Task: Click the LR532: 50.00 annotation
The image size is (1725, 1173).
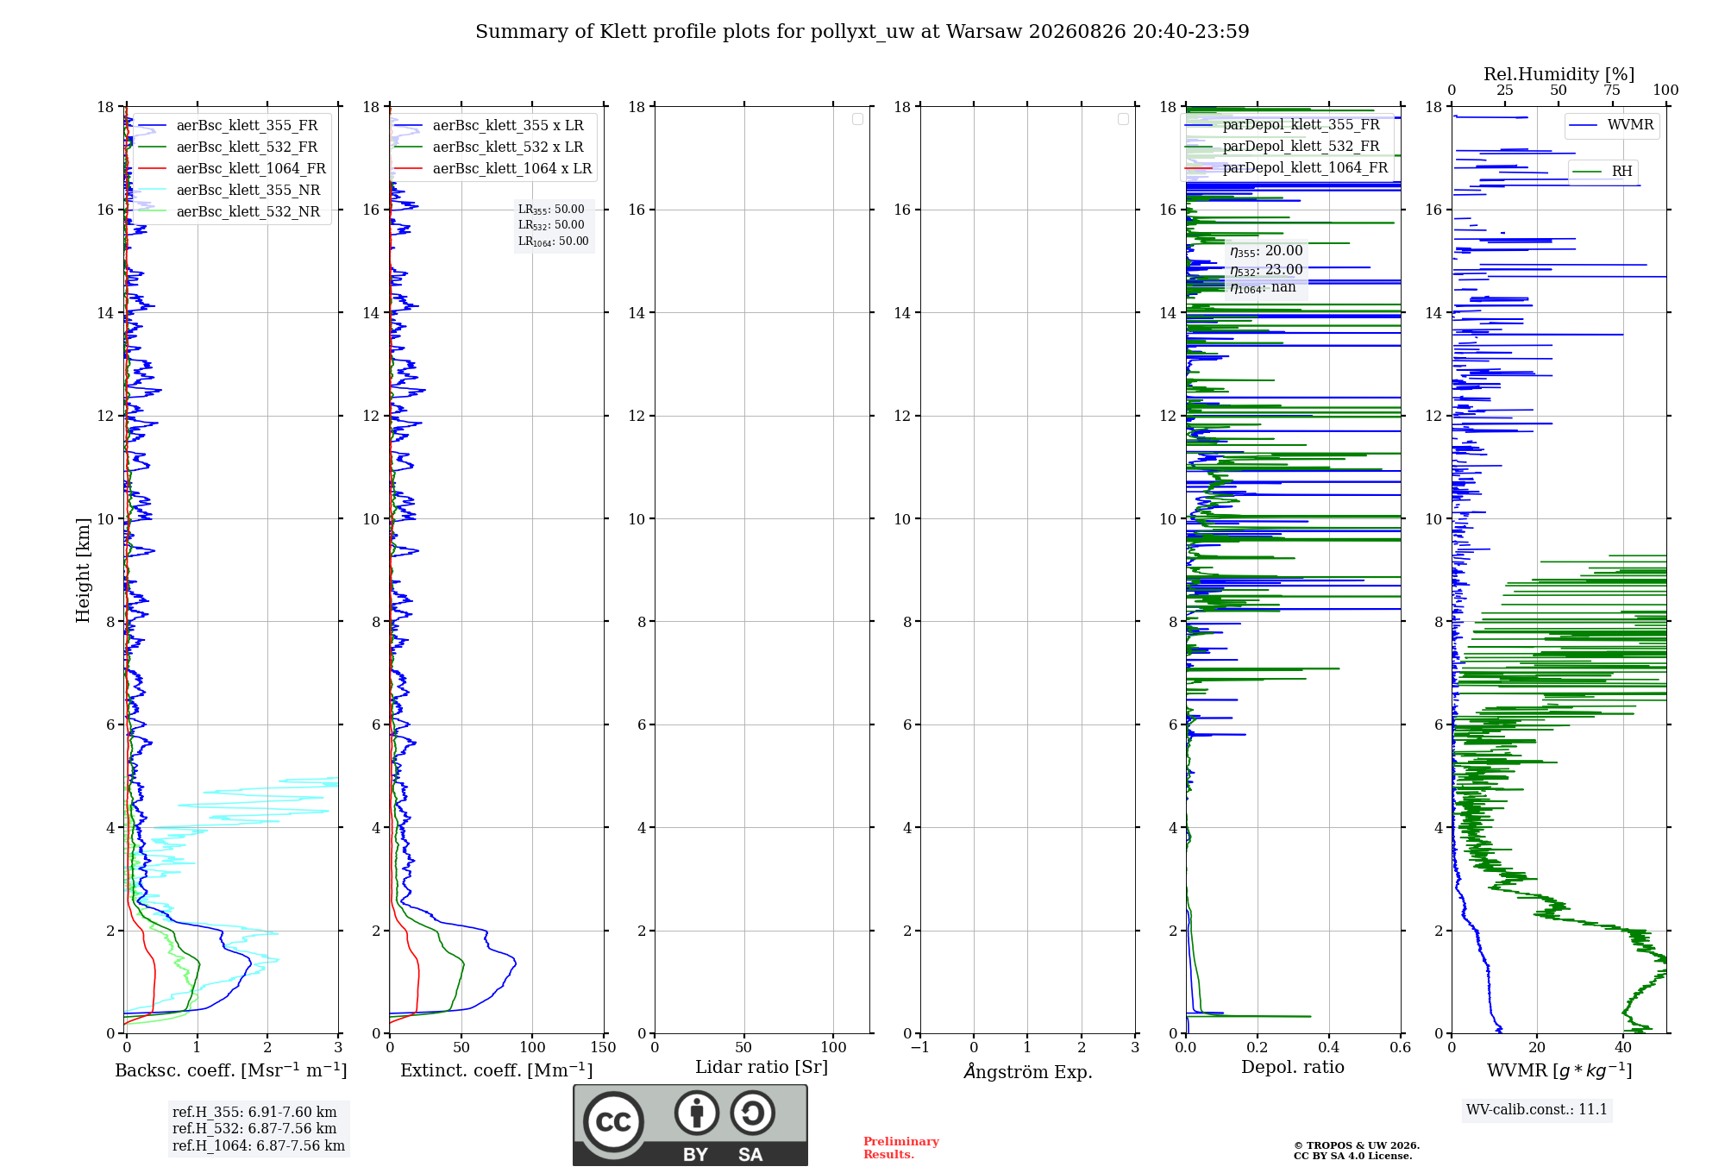Action: pyautogui.click(x=551, y=225)
